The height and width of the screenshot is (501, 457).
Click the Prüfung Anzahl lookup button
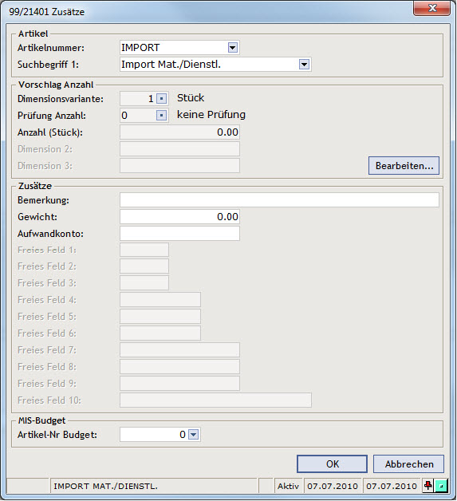click(162, 115)
